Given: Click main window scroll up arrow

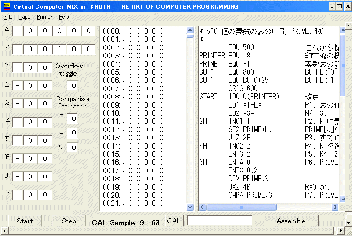Looking at the screenshot, I should (x=348, y=26).
